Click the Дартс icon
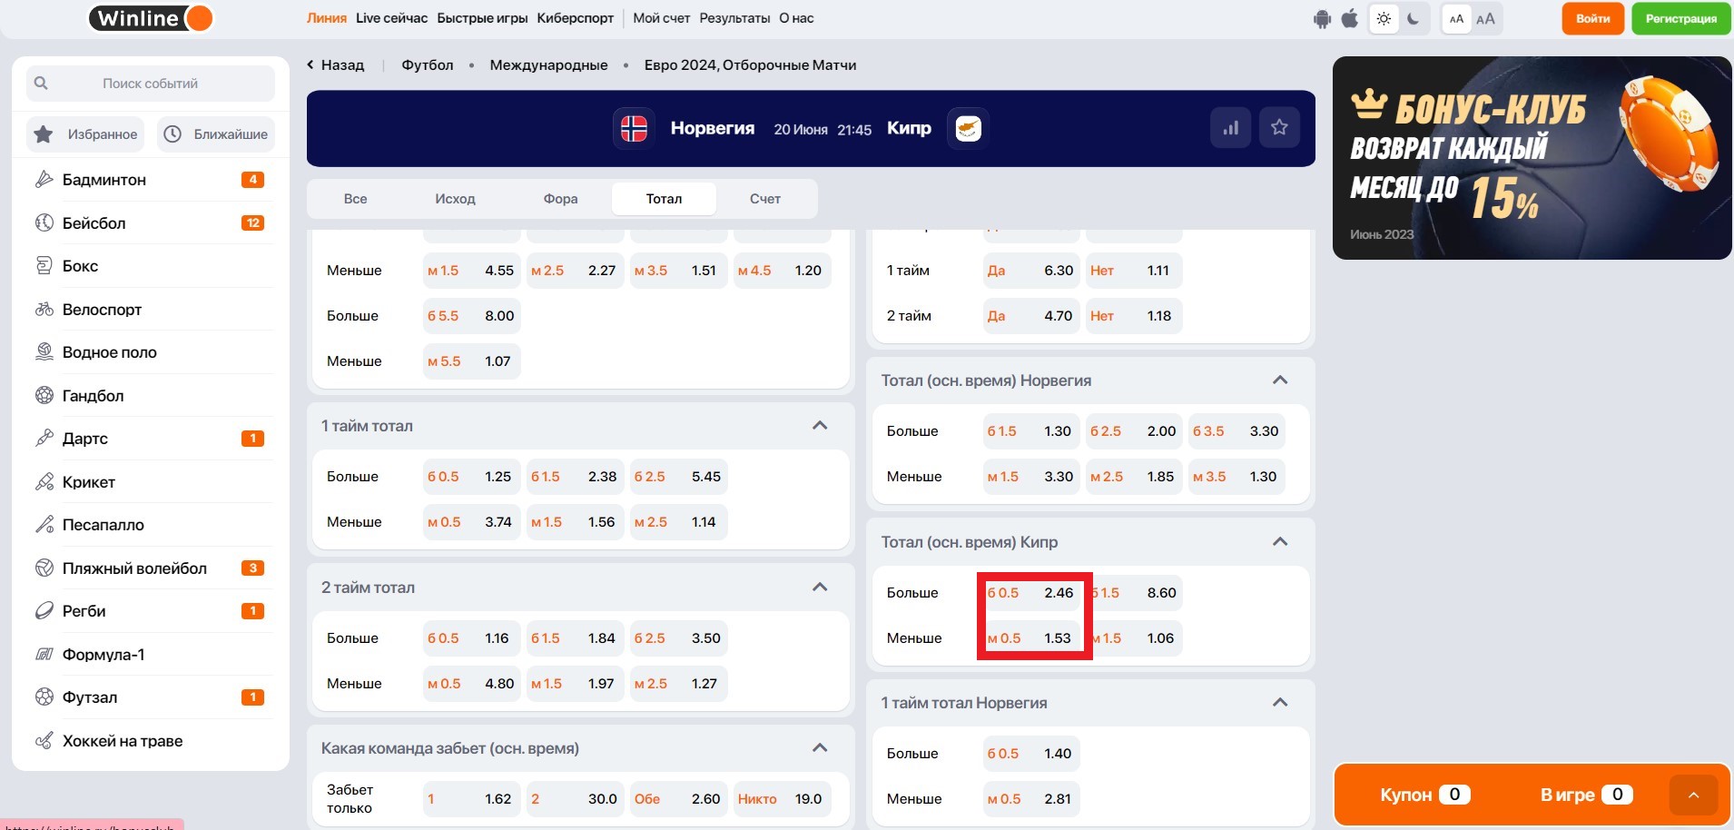 (44, 439)
